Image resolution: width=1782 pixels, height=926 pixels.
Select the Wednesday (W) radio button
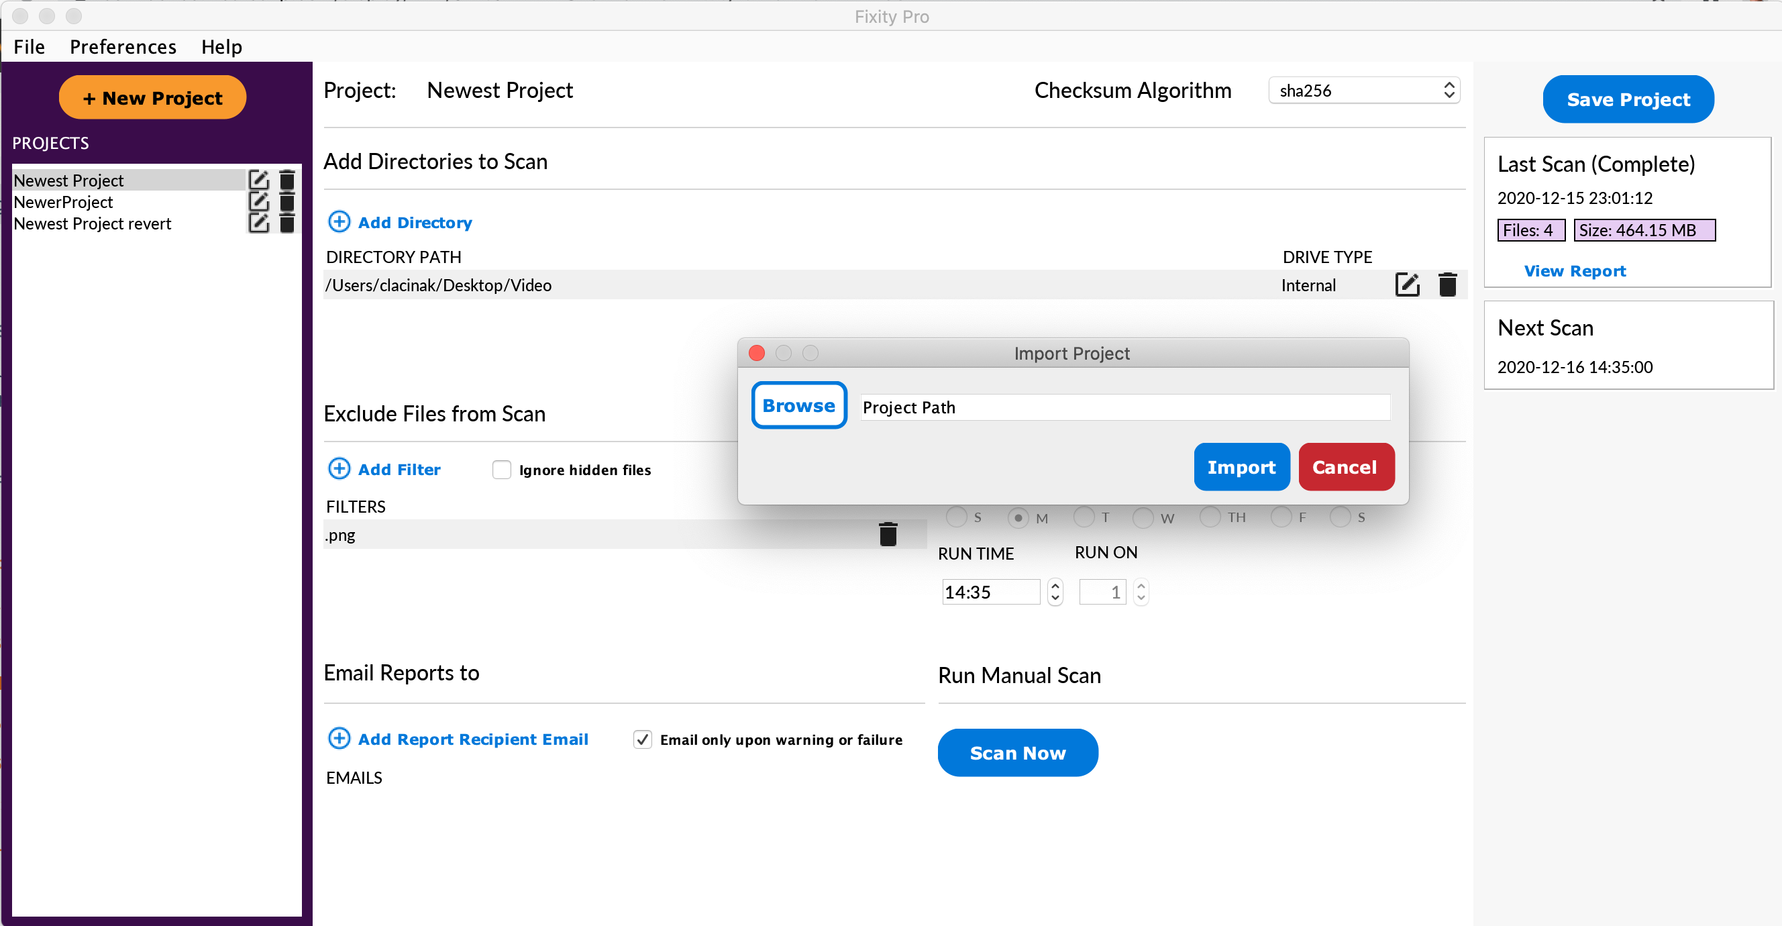tap(1143, 517)
